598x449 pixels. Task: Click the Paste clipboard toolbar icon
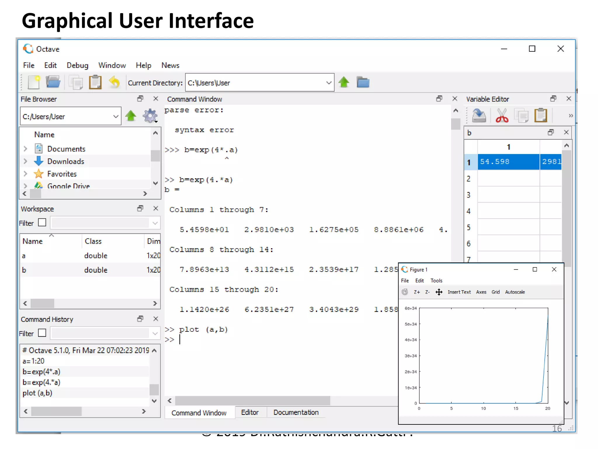95,82
